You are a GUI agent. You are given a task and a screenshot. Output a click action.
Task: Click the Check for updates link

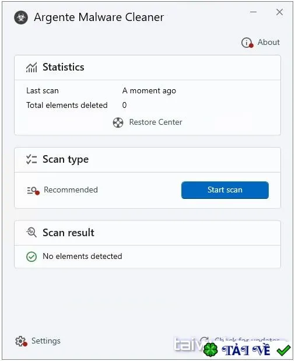point(244,340)
